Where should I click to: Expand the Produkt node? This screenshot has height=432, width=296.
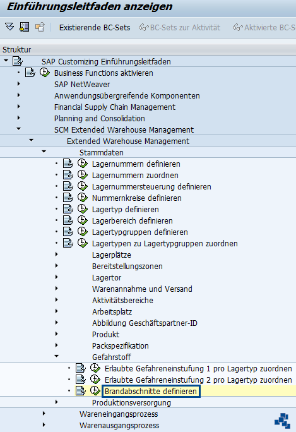pos(56,333)
